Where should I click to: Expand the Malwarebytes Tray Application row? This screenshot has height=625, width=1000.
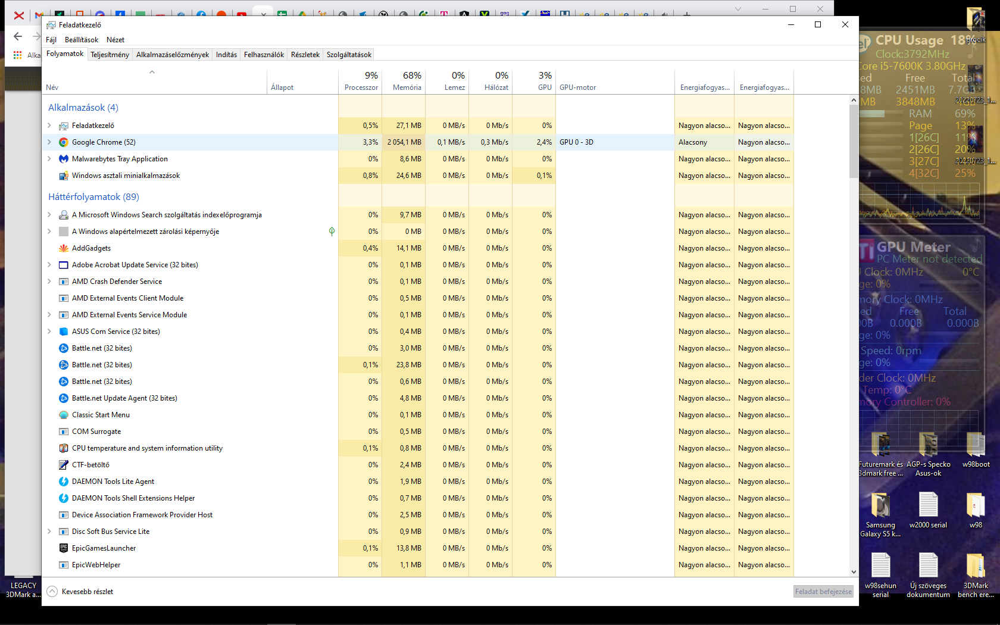(x=49, y=159)
